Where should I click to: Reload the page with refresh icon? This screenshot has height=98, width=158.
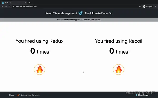coord(9,7)
